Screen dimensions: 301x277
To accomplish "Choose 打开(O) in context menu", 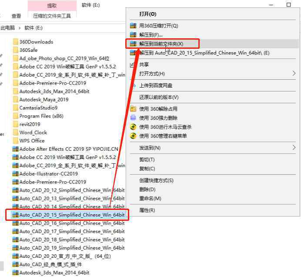I will click(x=147, y=14).
